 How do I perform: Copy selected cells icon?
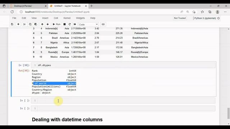click(30, 24)
